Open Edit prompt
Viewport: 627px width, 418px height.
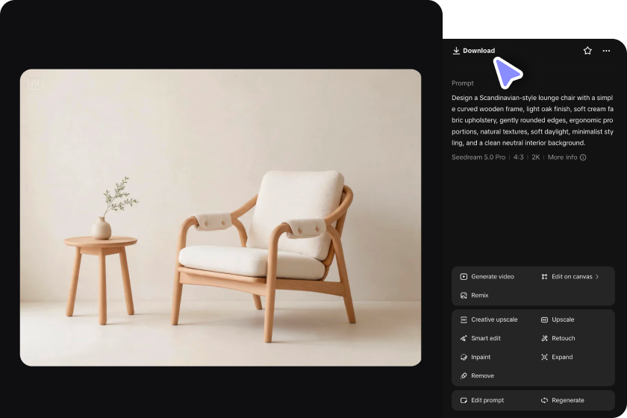pos(482,400)
